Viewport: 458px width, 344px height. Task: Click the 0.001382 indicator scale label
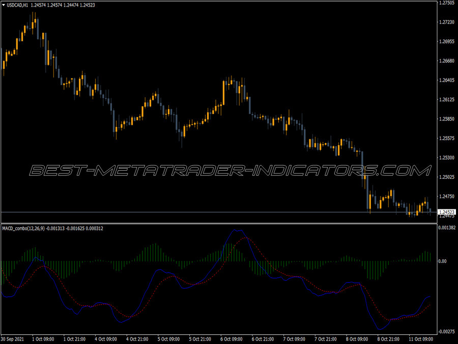(x=447, y=228)
